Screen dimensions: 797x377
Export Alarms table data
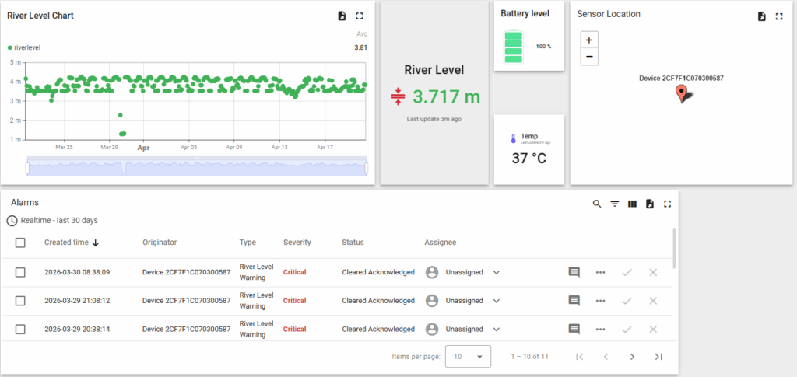click(650, 204)
